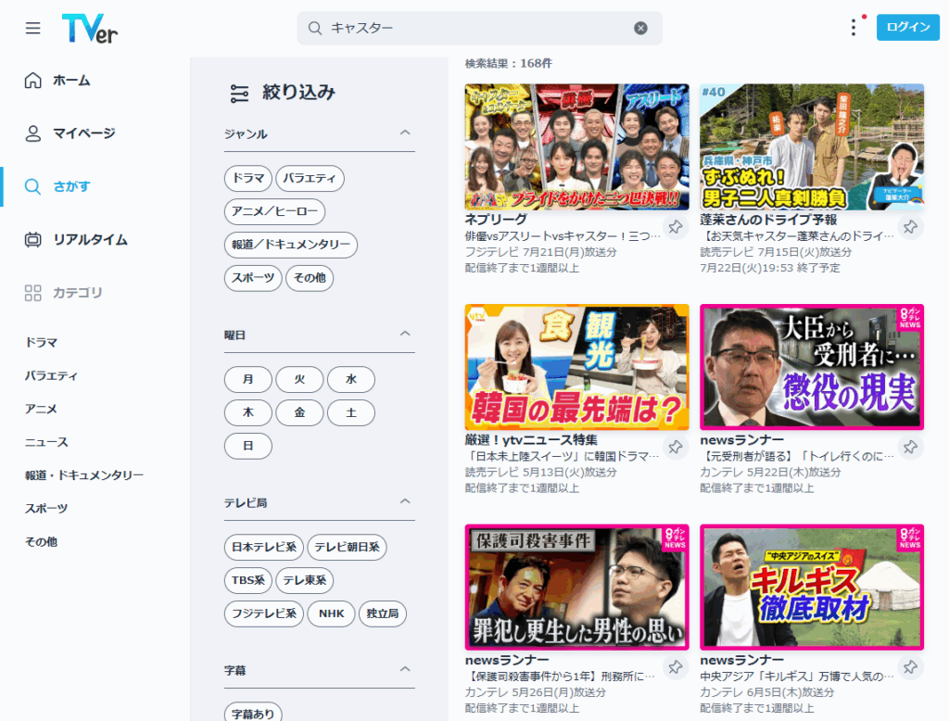The image size is (949, 721).
Task: Open ドラマ category in sidebar
Action: point(41,343)
